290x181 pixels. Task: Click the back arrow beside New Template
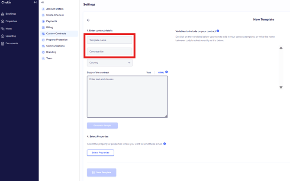88,20
